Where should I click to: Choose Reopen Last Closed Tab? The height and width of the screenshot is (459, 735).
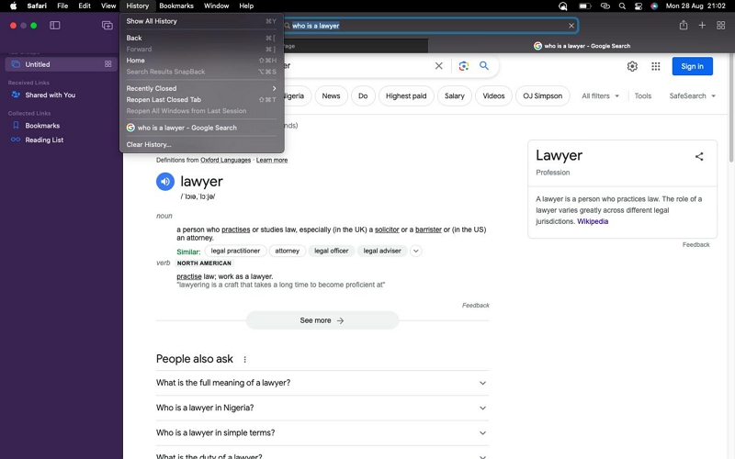point(201,99)
